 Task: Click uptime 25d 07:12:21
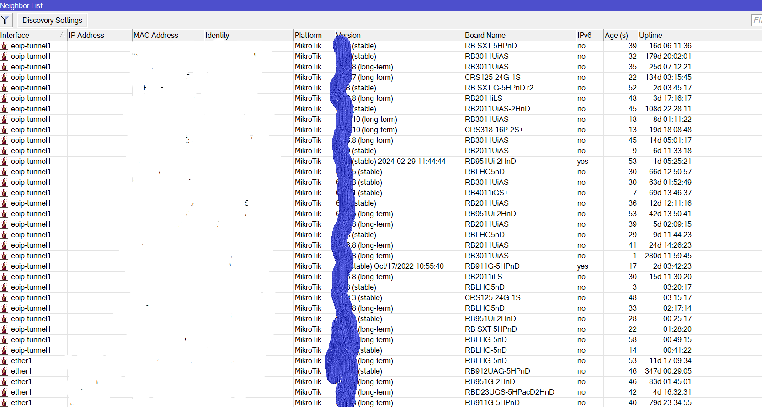coord(670,67)
